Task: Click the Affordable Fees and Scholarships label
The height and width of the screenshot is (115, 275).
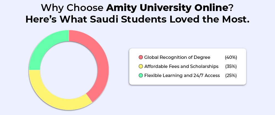Action: point(181,67)
